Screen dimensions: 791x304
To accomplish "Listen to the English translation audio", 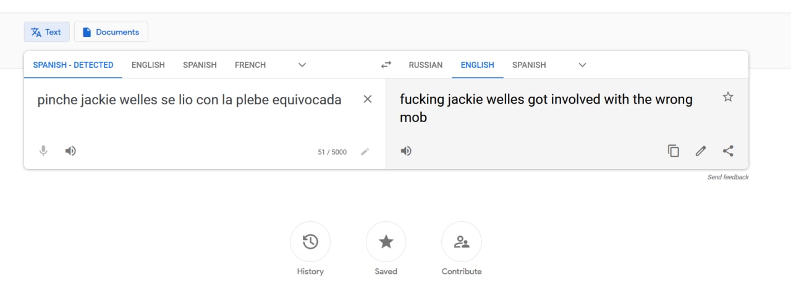I will pos(406,150).
